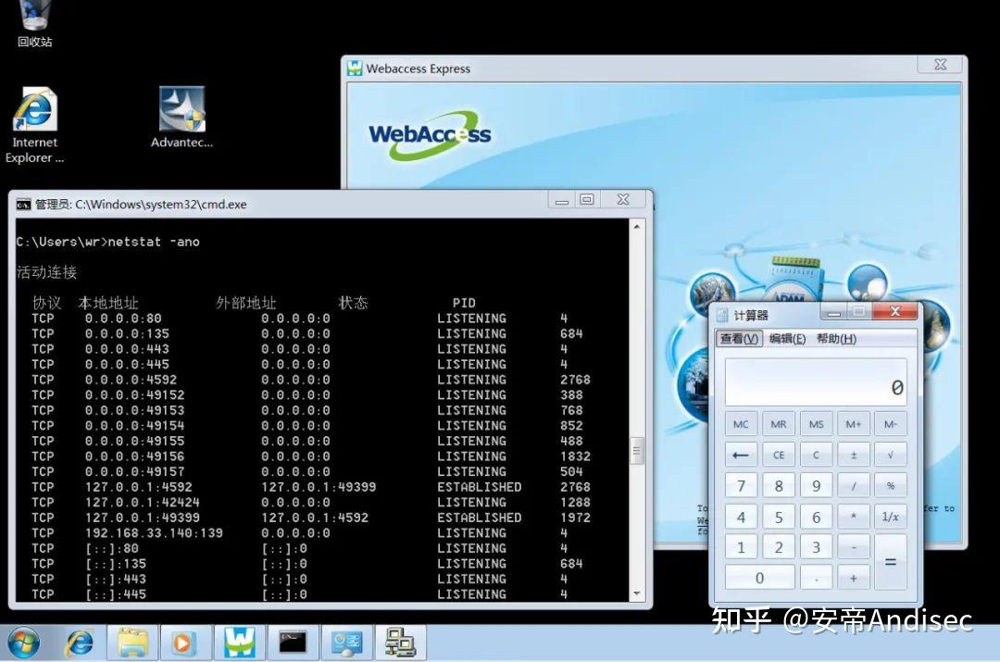
Task: Click digit 4 on Calculator
Action: coord(741,517)
